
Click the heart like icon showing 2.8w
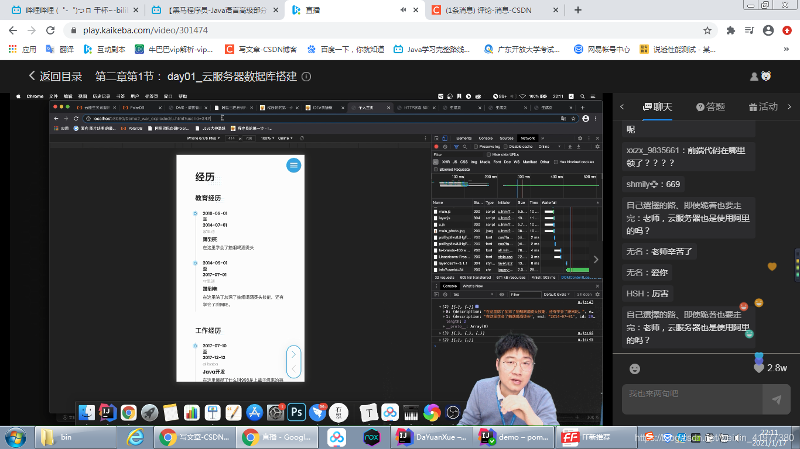[x=759, y=368]
